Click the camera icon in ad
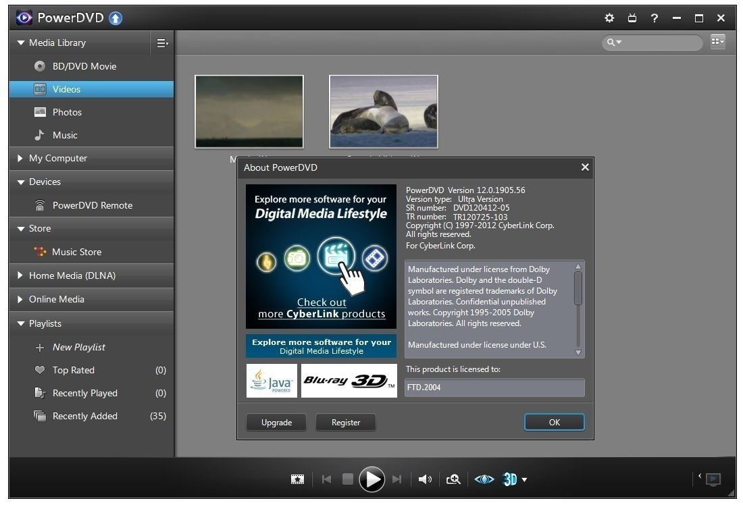Screen dimensions: 743x507 click(297, 258)
